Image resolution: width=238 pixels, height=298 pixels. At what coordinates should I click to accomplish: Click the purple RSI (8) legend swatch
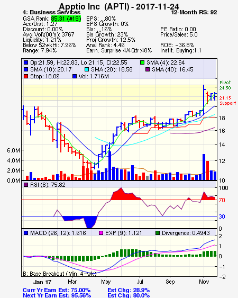(26, 185)
